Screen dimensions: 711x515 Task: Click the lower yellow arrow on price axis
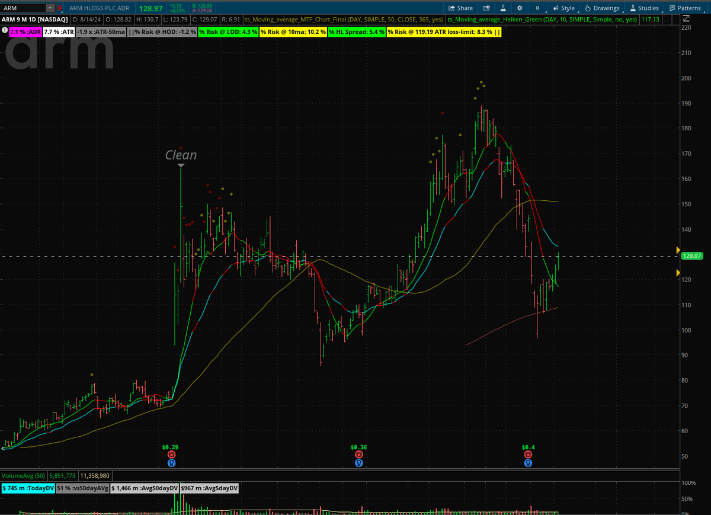point(678,273)
